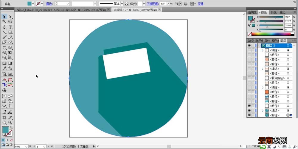
Task: Open the zoom level 64% dropdown
Action: coord(26,147)
